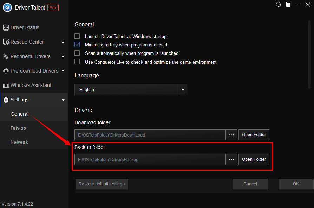Click the Version 7.1.4.22 text
This screenshot has width=314, height=208.
point(18,204)
